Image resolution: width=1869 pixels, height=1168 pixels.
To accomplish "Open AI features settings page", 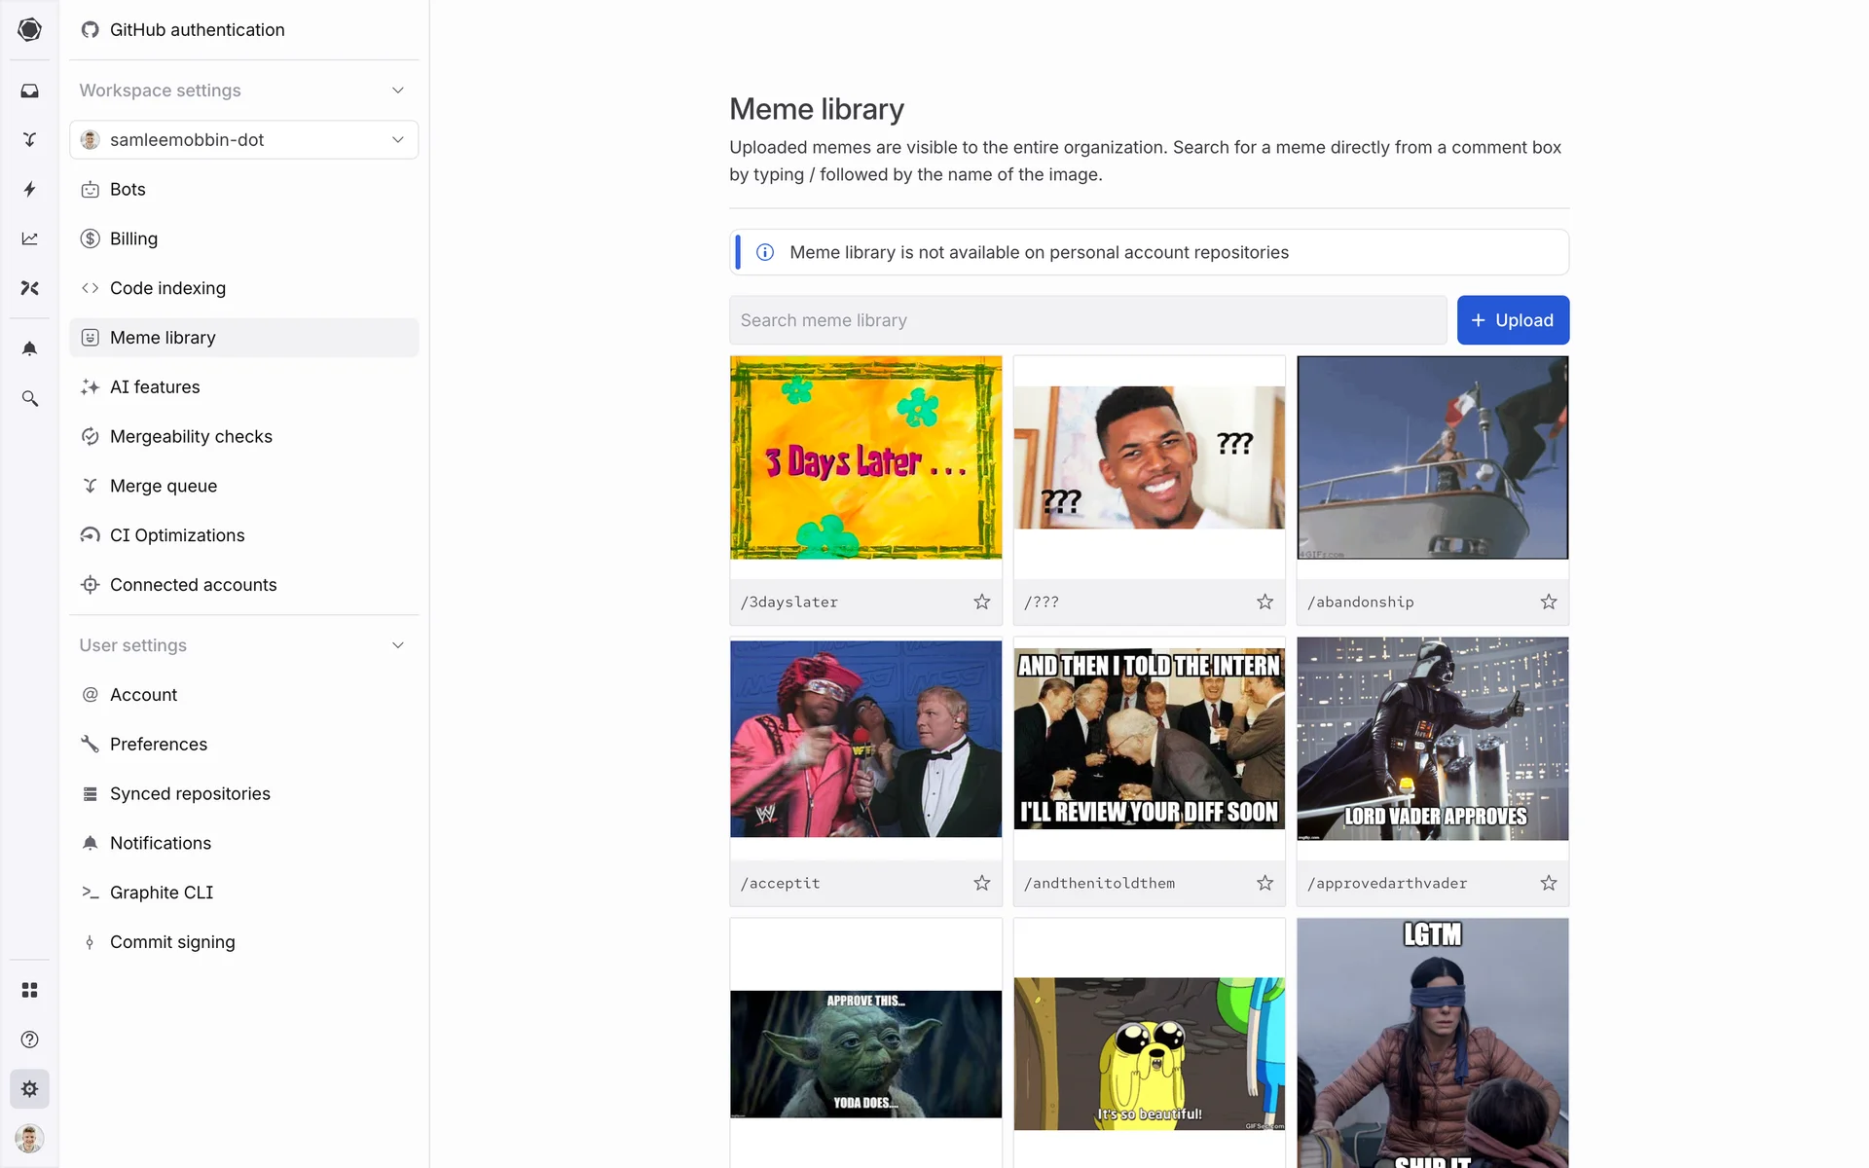I will tap(155, 386).
